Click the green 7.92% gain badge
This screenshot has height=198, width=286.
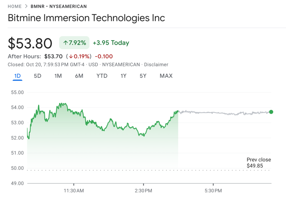(x=74, y=42)
